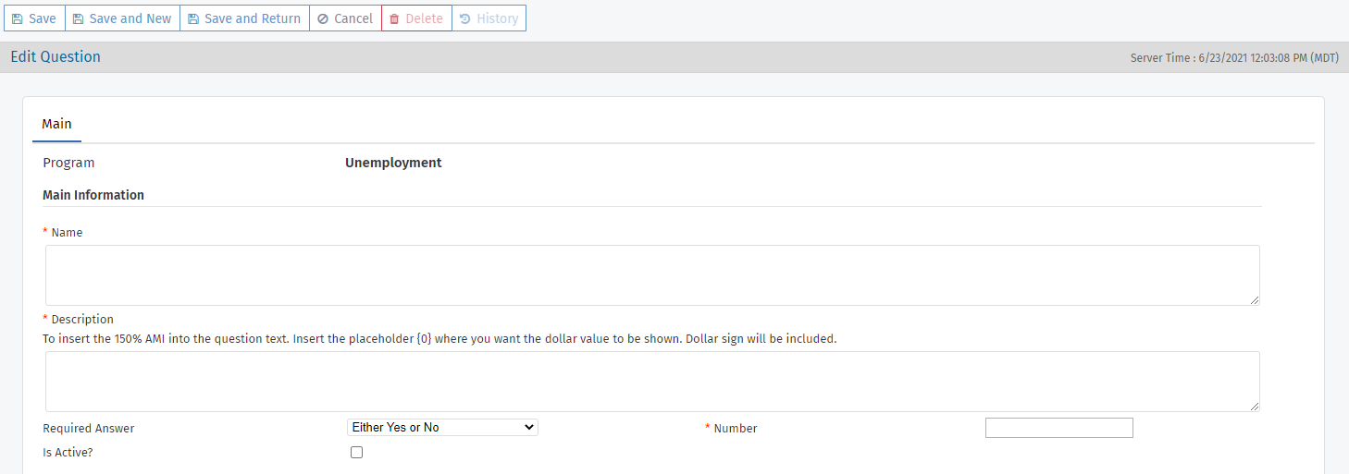Click the circle-slash icon on Cancel
Screen dimensions: 1349x474
click(323, 18)
